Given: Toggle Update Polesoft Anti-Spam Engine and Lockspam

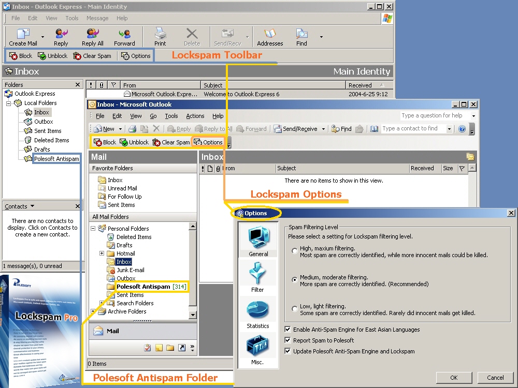Looking at the screenshot, I should click(x=287, y=351).
